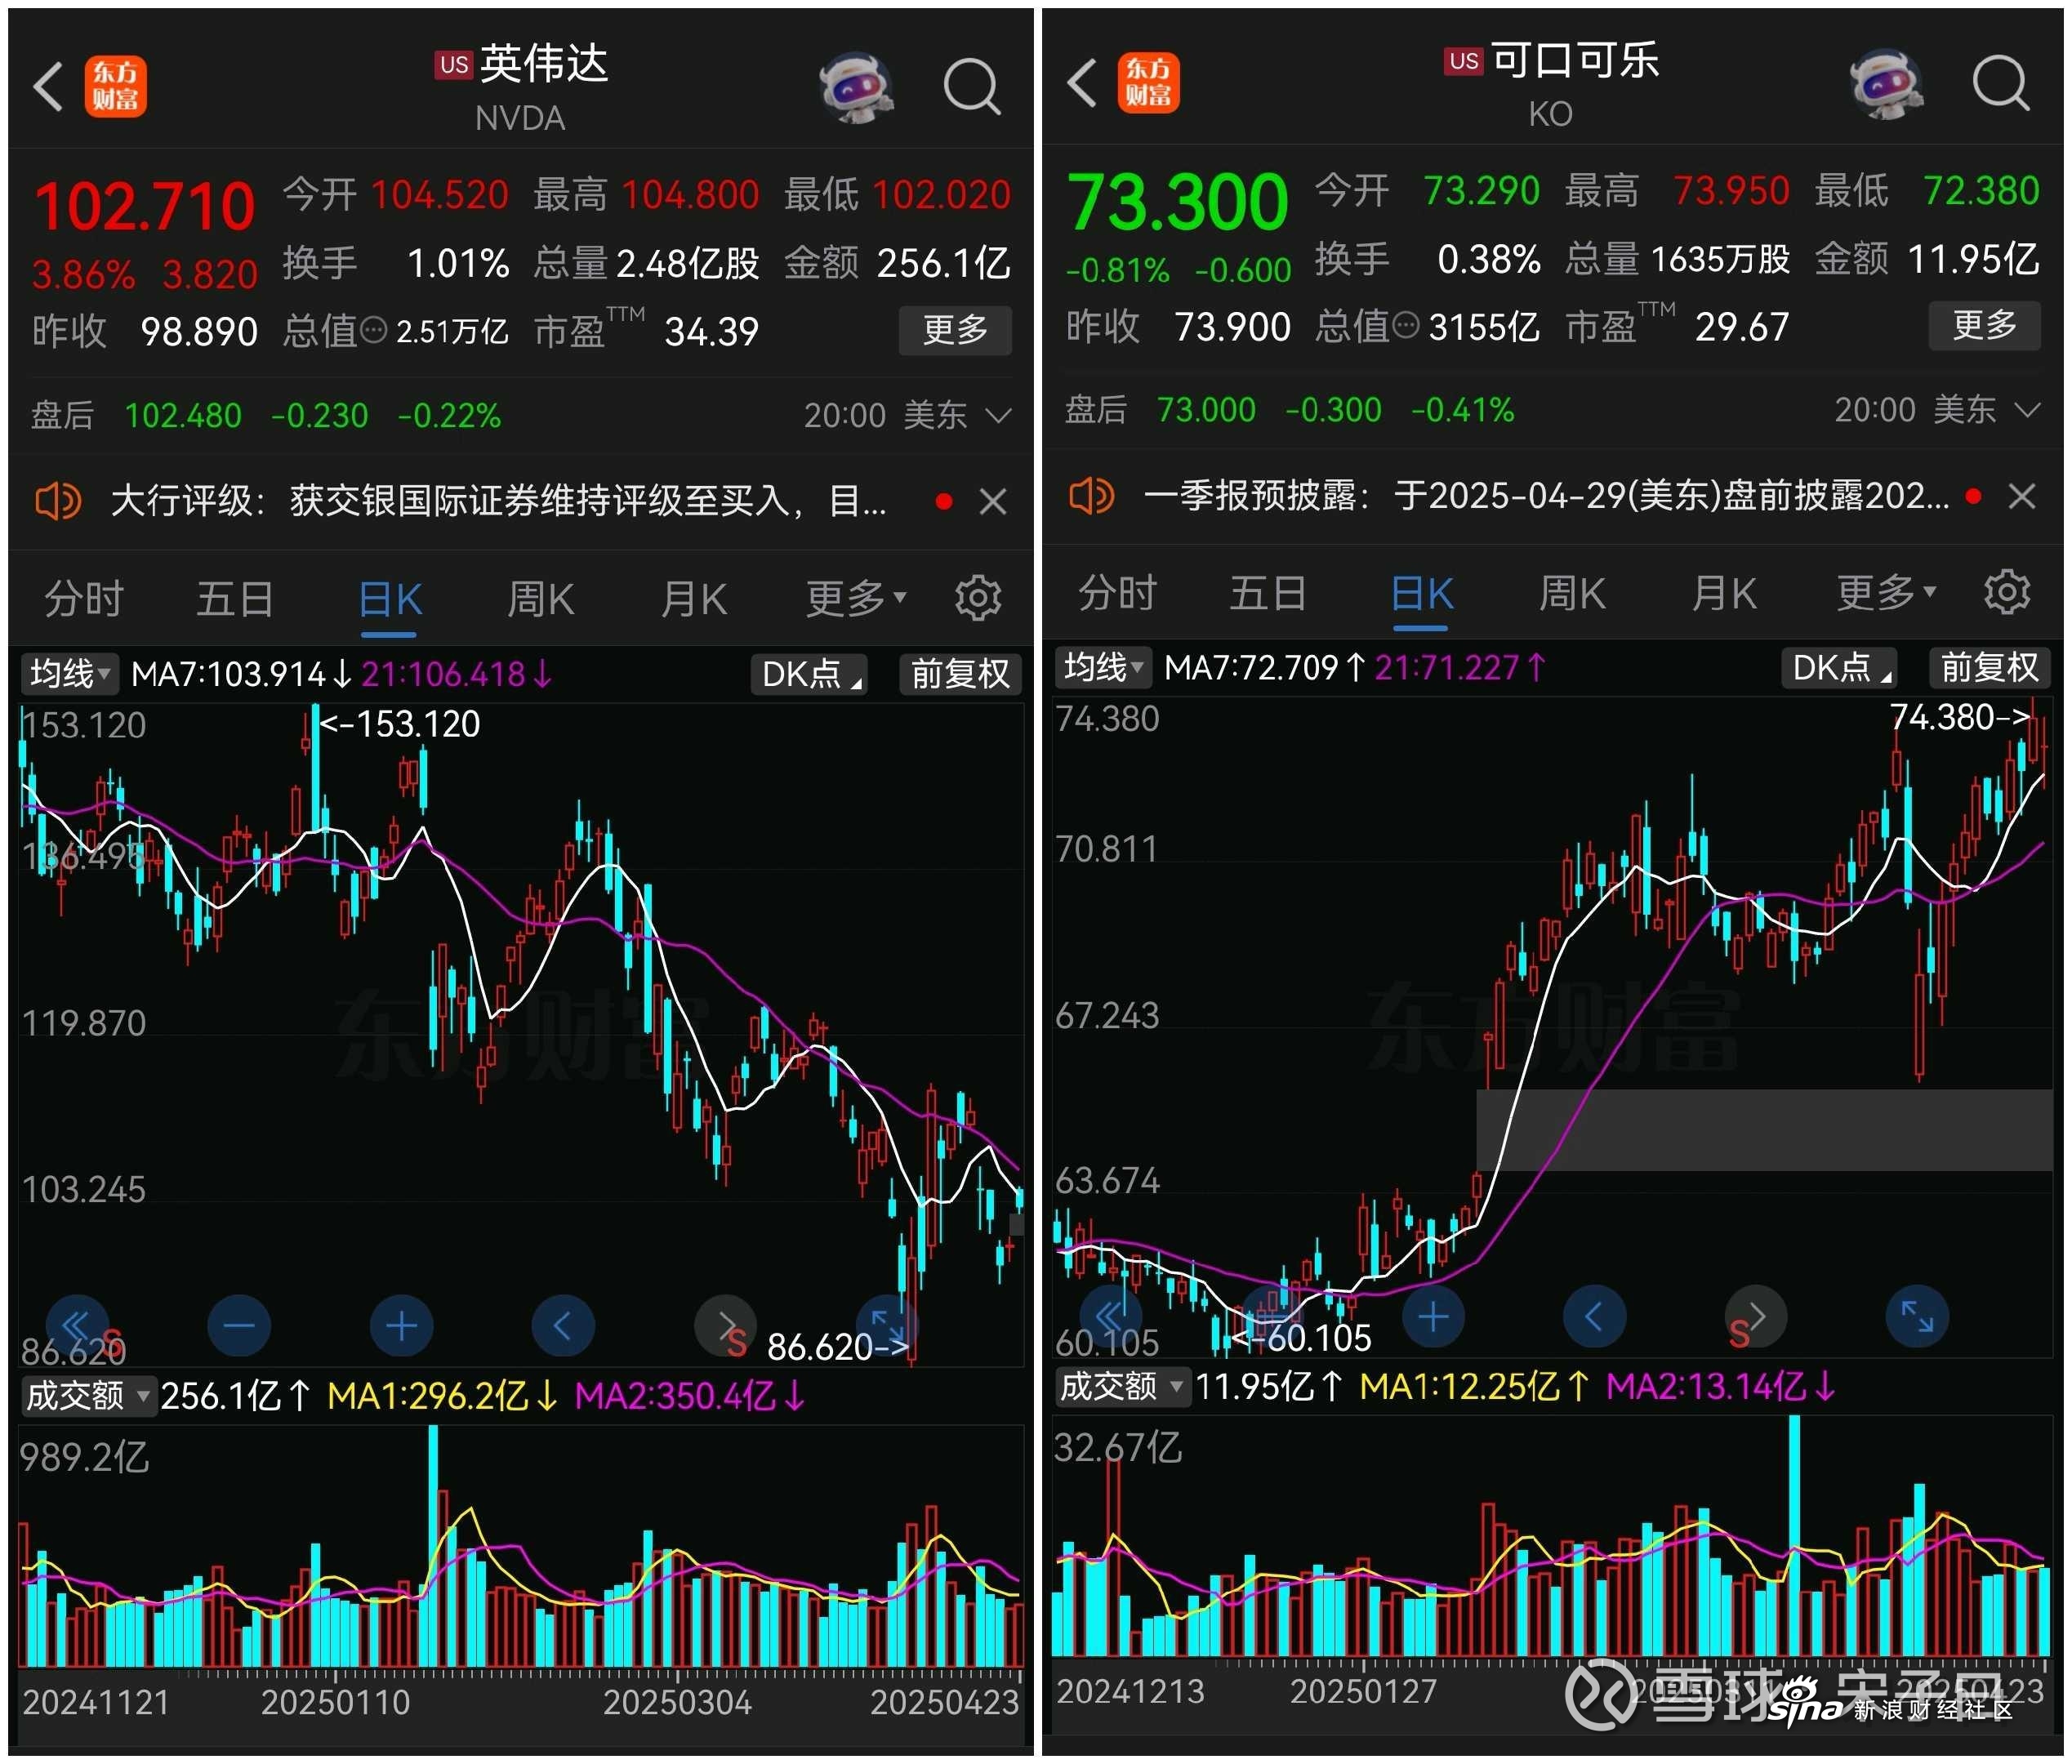The image size is (2072, 1764).
Task: Open chart settings gear on KO panel
Action: pos(2007,592)
